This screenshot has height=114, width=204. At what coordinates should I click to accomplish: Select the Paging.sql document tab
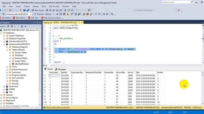[60, 22]
